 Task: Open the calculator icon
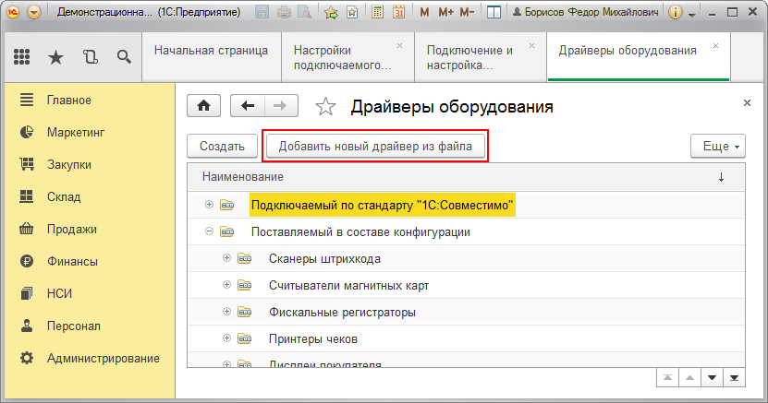377,12
